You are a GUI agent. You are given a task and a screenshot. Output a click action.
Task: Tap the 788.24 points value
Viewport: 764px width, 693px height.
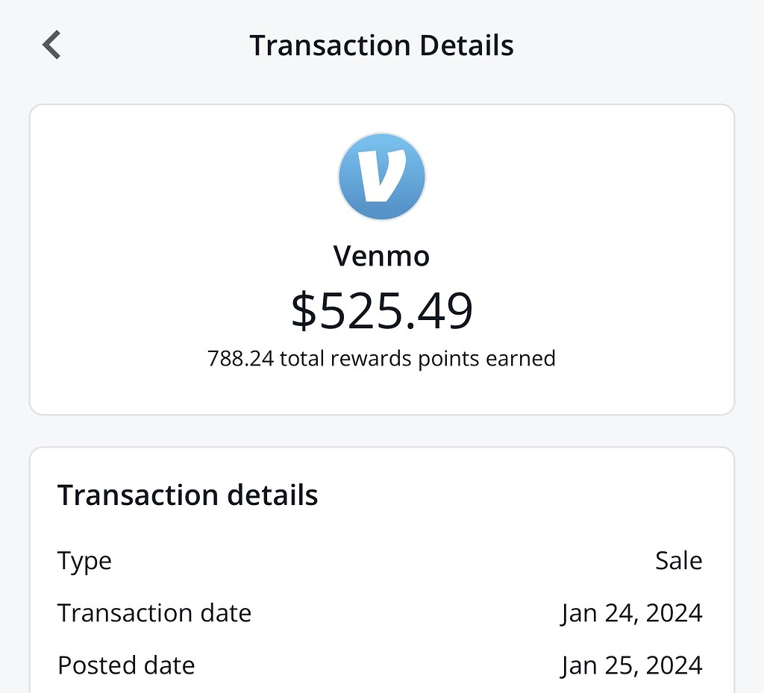click(x=239, y=358)
